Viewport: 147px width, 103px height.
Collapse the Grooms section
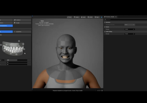click(x=105, y=27)
